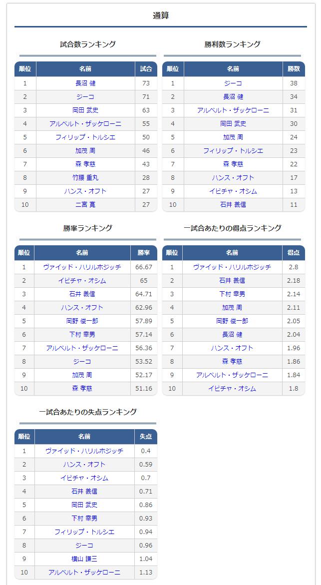Click the 二宮 寛 name link

tap(85, 204)
